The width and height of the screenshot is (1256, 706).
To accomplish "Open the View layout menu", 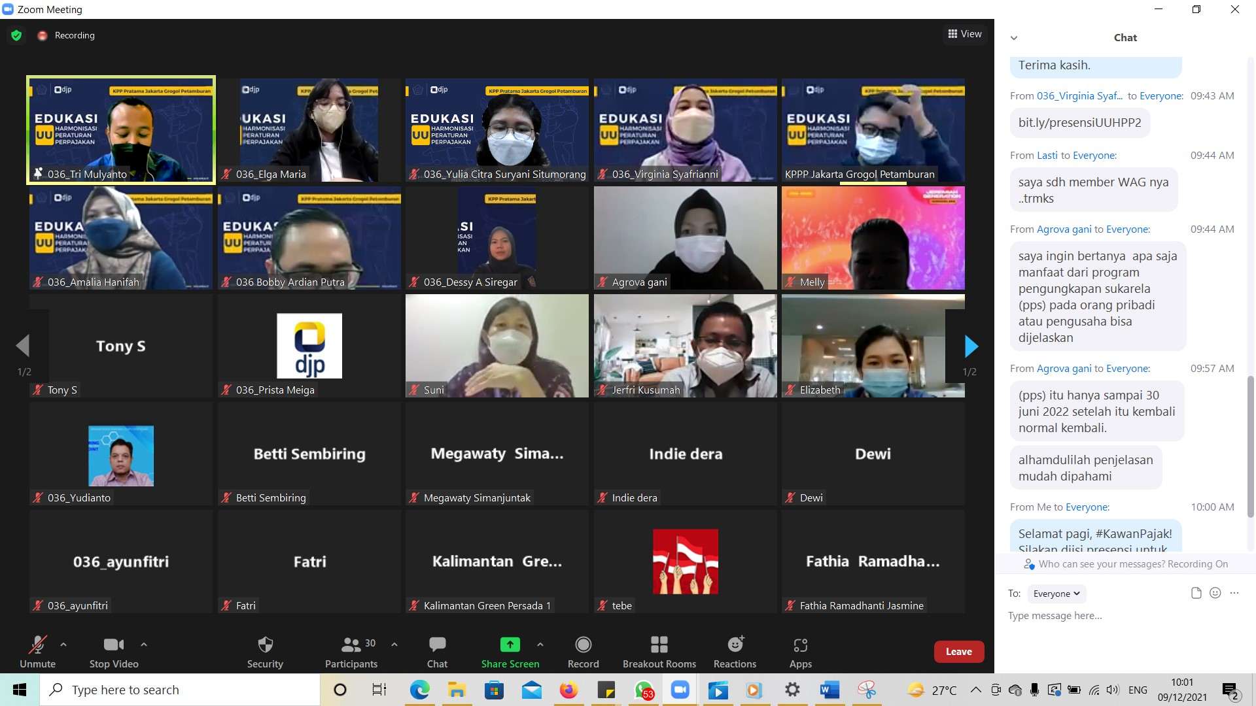I will pos(965,34).
